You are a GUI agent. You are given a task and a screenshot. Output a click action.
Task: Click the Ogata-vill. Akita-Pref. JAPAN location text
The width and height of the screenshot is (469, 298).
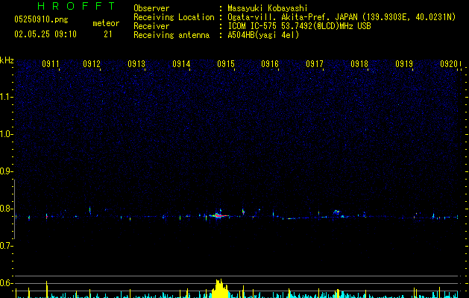tap(341, 17)
